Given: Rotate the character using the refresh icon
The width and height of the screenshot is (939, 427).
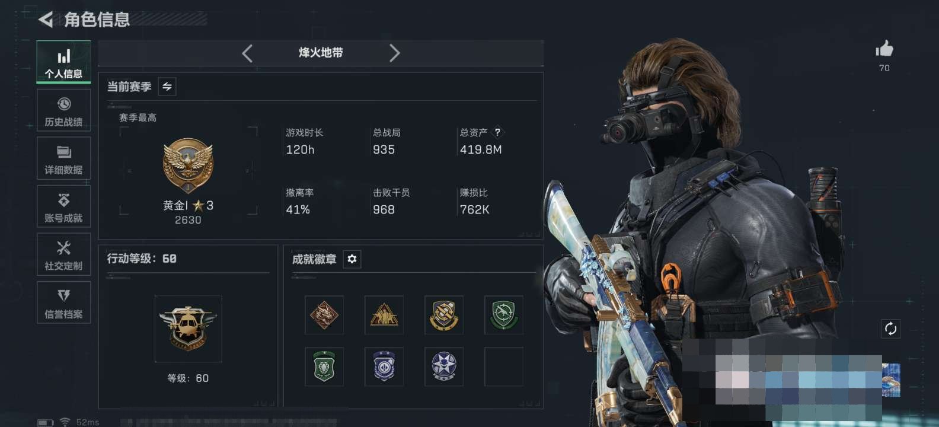Looking at the screenshot, I should click(x=890, y=329).
